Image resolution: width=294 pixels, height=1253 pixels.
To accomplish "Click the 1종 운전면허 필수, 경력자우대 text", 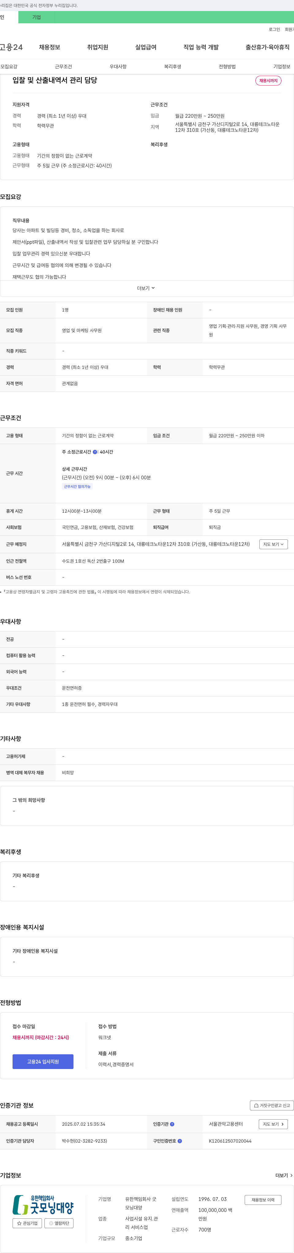I will [89, 704].
